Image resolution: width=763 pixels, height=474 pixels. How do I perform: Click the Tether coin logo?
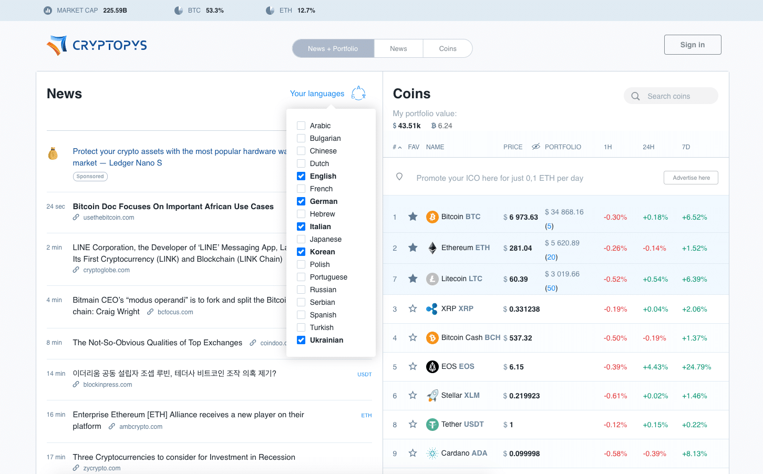[x=432, y=425]
